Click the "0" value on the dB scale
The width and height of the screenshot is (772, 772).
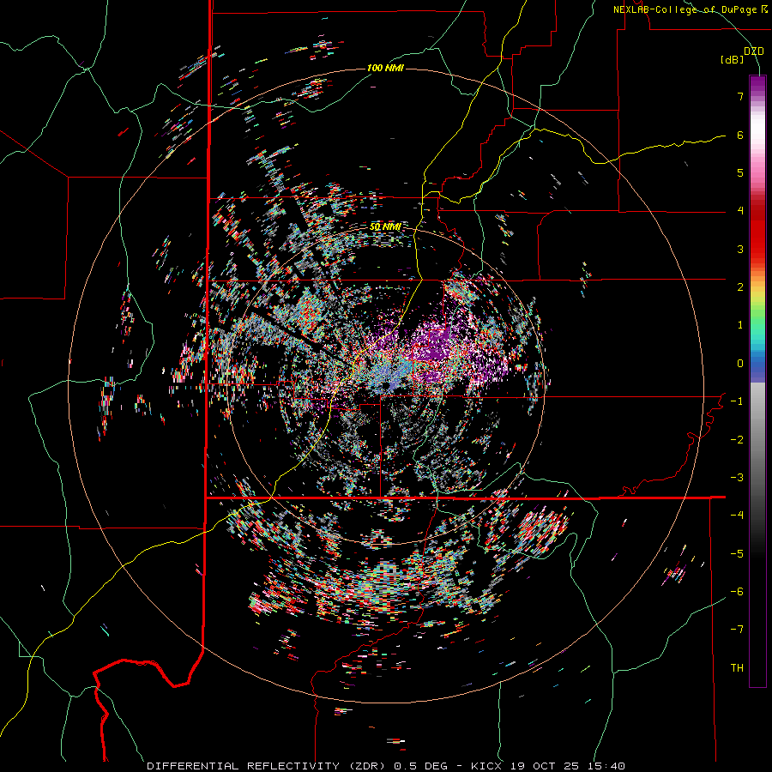[x=740, y=364]
